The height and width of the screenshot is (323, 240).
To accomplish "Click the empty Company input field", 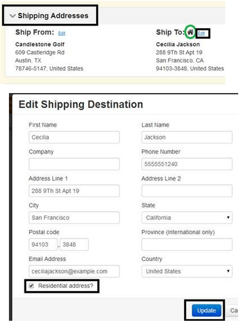I will (74, 164).
